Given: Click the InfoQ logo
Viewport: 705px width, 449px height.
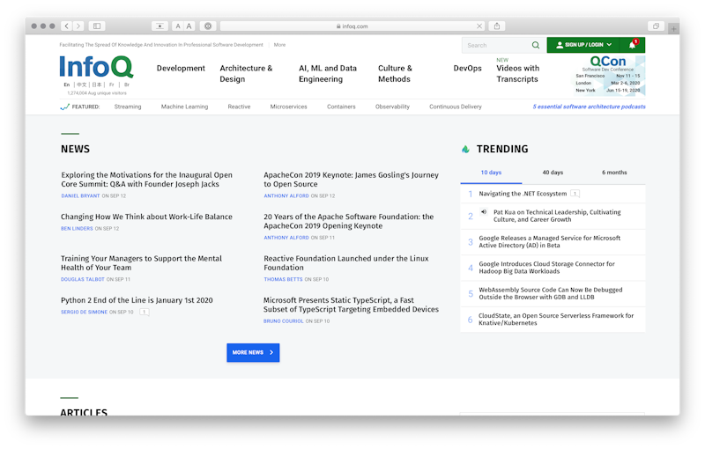Looking at the screenshot, I should (x=96, y=67).
